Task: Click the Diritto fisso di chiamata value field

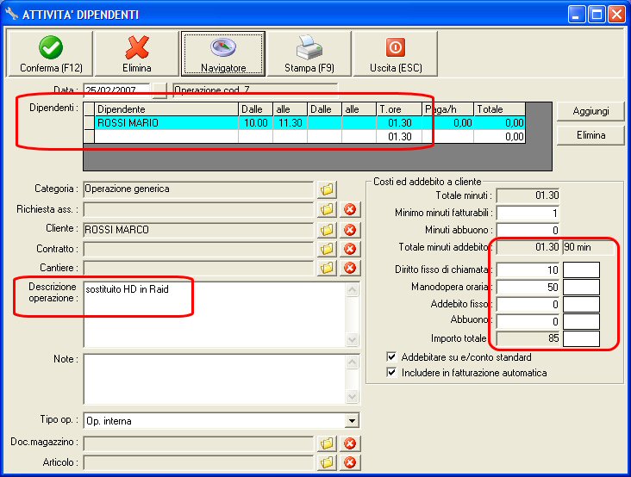Action: pos(528,269)
